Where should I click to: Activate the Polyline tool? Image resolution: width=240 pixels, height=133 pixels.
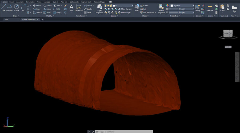tap(10, 7)
